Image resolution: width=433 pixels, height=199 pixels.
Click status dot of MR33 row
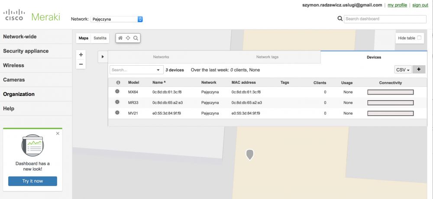(x=117, y=102)
